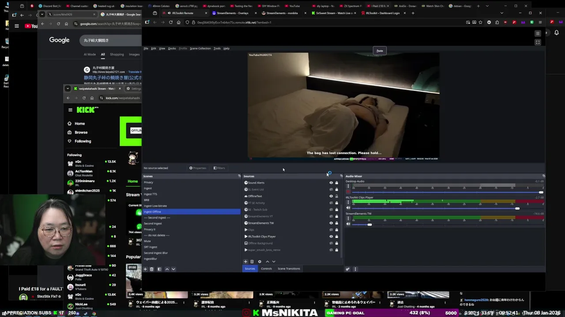This screenshot has width=565, height=317.
Task: Switch to the Scene Transitions tab
Action: pyautogui.click(x=289, y=269)
